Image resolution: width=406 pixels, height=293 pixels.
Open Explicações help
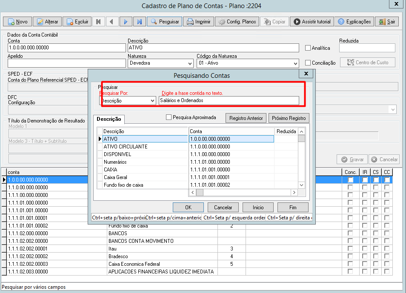pos(354,22)
